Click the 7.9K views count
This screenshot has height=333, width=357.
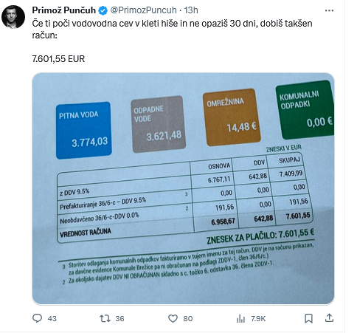click(258, 319)
